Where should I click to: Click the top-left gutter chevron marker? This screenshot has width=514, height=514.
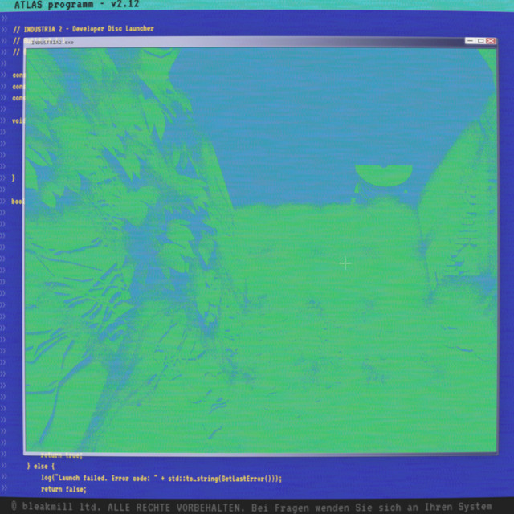click(4, 29)
